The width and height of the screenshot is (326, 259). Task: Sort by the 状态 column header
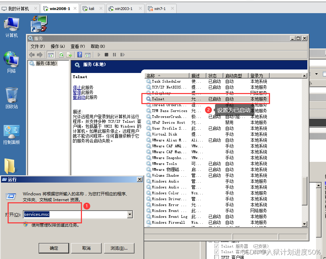click(x=215, y=75)
